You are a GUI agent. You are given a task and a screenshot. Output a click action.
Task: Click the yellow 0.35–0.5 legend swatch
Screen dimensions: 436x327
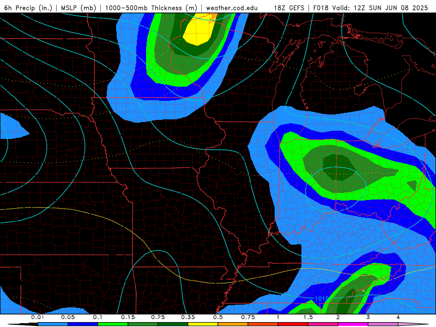(203, 324)
